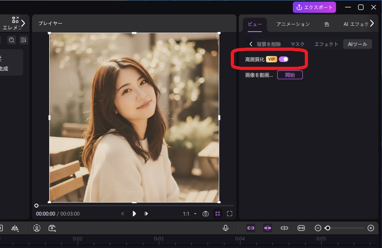The height and width of the screenshot is (248, 382).
Task: Click the timeline zoom slider handle
Action: pyautogui.click(x=328, y=228)
